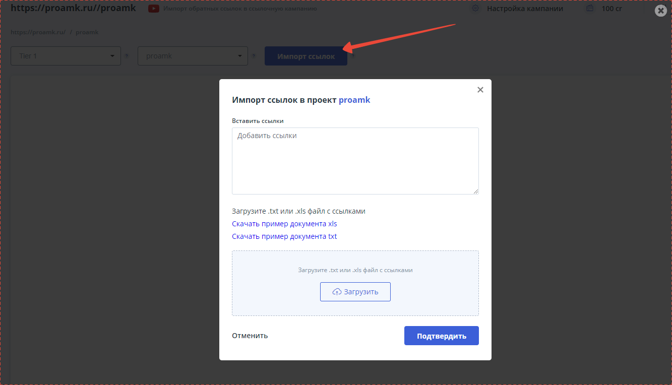Screen dimensions: 672x385
Task: Click help icon next to Tier 1 dropdown
Action: (127, 56)
